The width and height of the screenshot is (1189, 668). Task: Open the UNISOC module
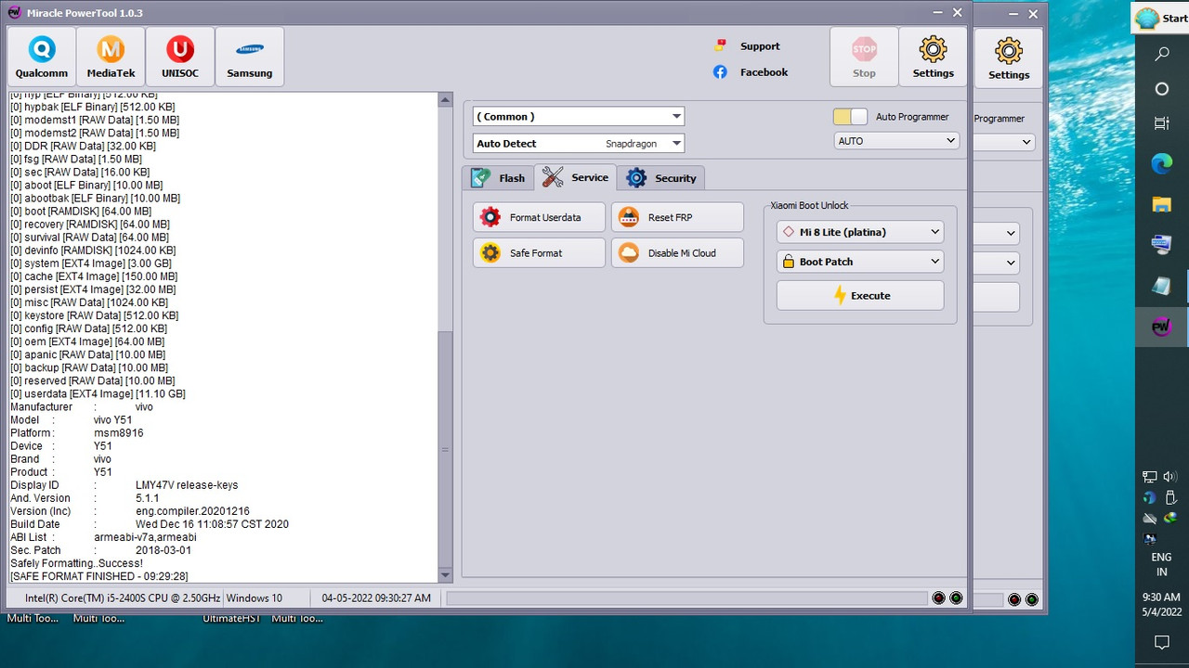(x=180, y=57)
